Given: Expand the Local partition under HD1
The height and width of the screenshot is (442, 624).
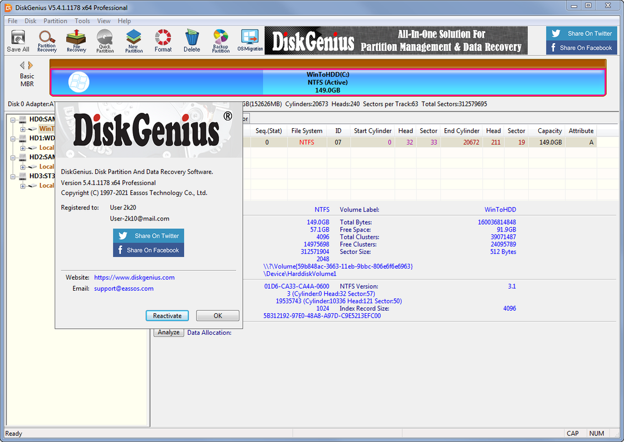Looking at the screenshot, I should (x=23, y=148).
